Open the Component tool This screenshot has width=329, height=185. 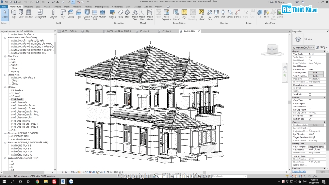click(40, 14)
